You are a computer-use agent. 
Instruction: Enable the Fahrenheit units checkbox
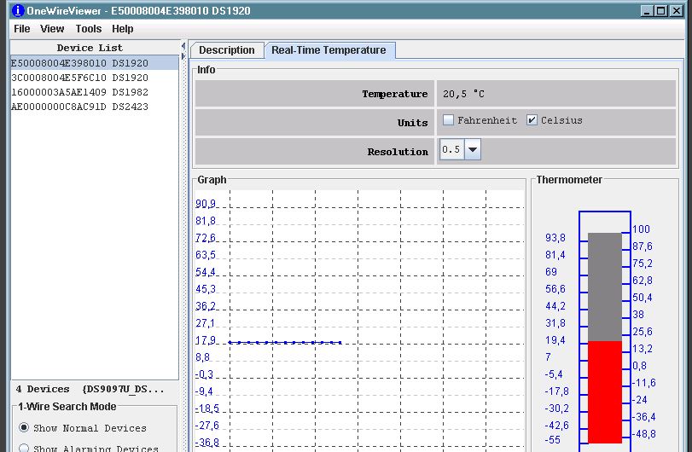[x=448, y=120]
